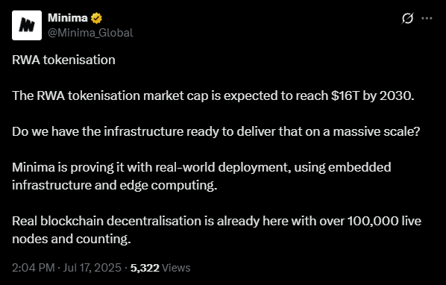
Task: Click the "100,000 live" text
Action: point(384,221)
